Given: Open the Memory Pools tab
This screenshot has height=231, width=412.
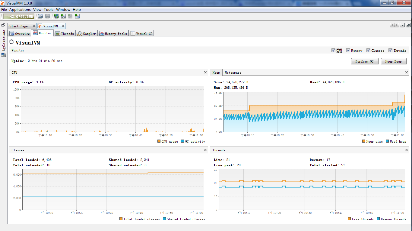Looking at the screenshot, I should (113, 34).
